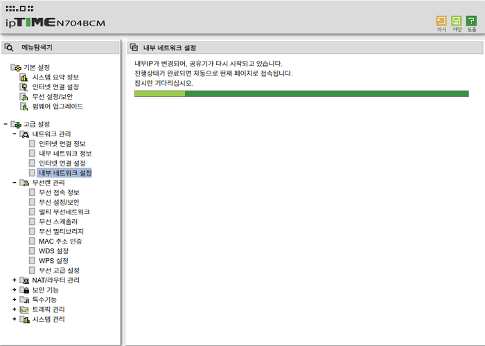Click the 특수기능 folder icon

pos(24,300)
